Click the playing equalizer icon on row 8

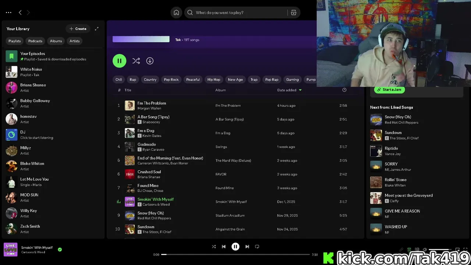pos(118,202)
